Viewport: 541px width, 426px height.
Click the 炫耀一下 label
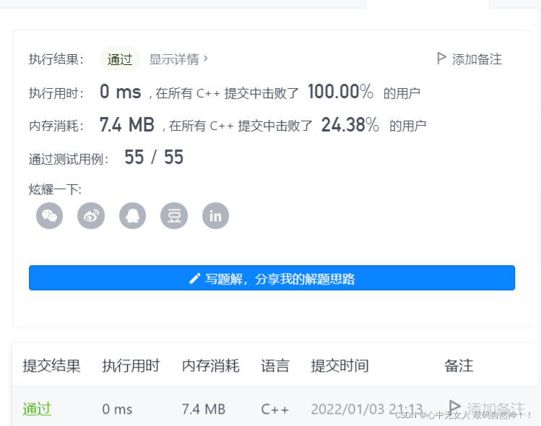click(x=55, y=189)
